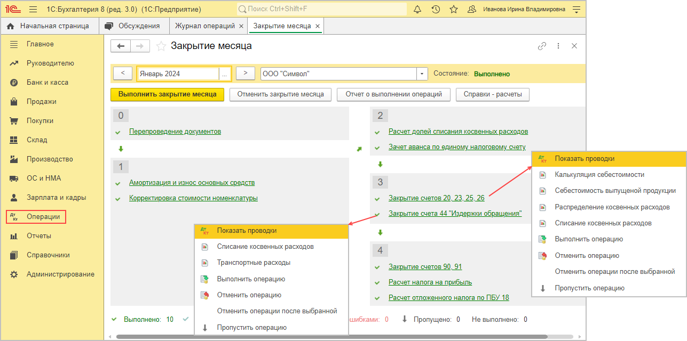Go to next month arrow button
The image size is (687, 341).
coord(245,74)
